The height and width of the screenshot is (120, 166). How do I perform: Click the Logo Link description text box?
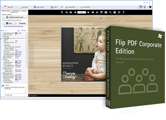pyautogui.click(x=15, y=90)
